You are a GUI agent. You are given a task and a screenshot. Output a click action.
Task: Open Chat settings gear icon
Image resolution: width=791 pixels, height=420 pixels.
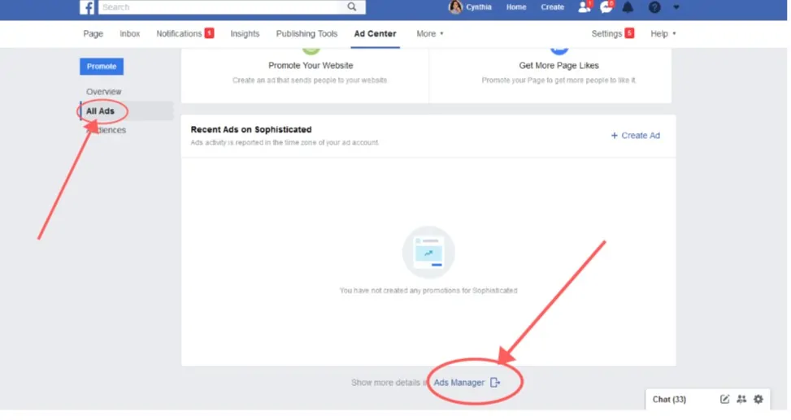coord(758,400)
